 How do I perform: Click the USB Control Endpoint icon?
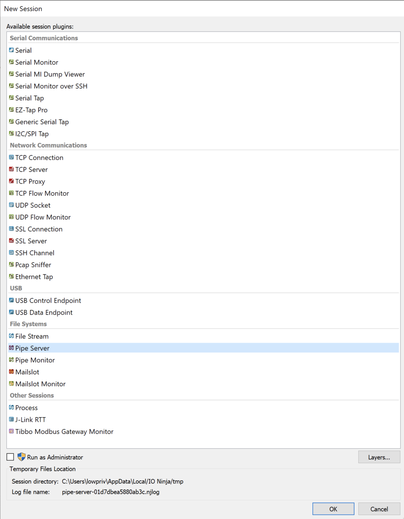coord(11,300)
